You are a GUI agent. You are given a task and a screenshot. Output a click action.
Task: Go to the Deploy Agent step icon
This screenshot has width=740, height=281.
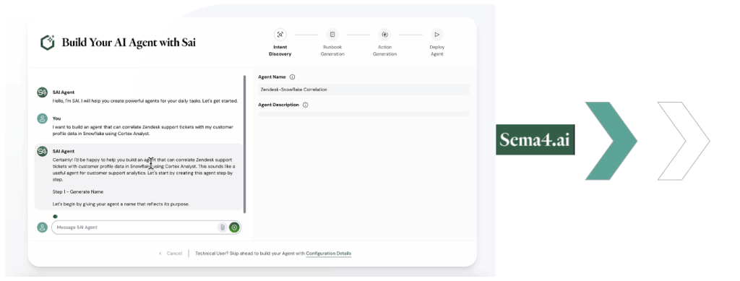[x=437, y=35]
